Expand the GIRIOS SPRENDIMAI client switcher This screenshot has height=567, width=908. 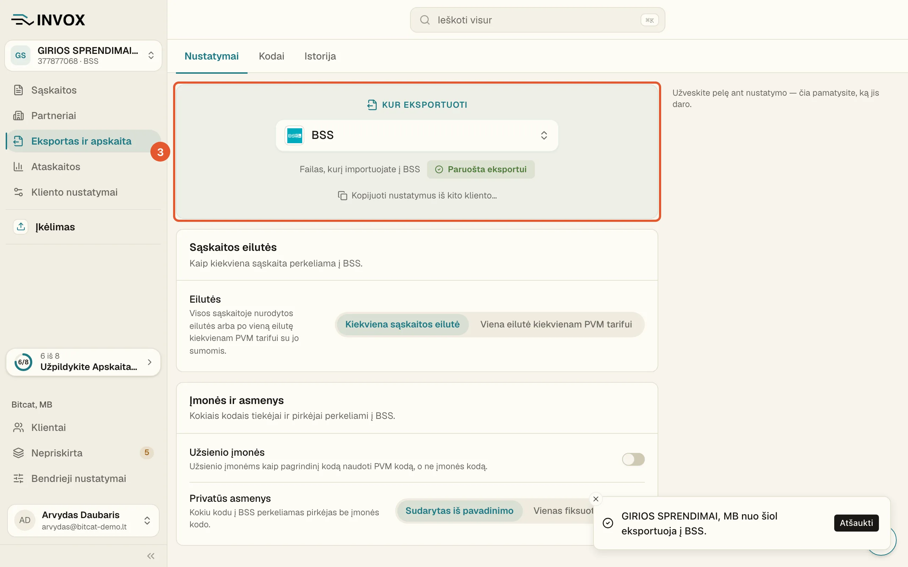[x=83, y=56]
